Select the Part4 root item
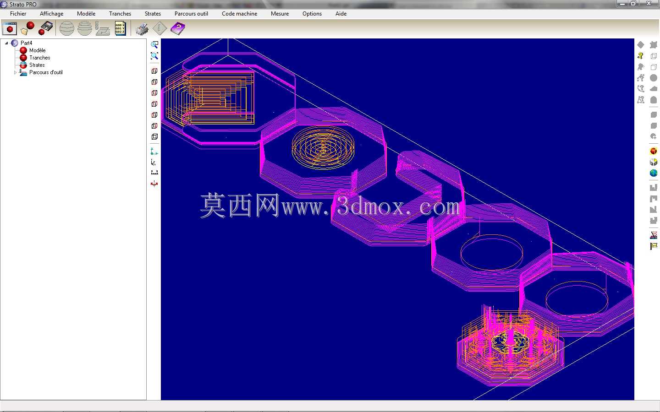The image size is (660, 412). pyautogui.click(x=26, y=43)
